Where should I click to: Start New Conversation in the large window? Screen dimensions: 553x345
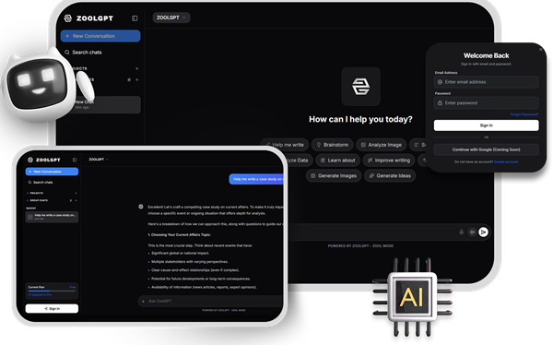point(100,36)
